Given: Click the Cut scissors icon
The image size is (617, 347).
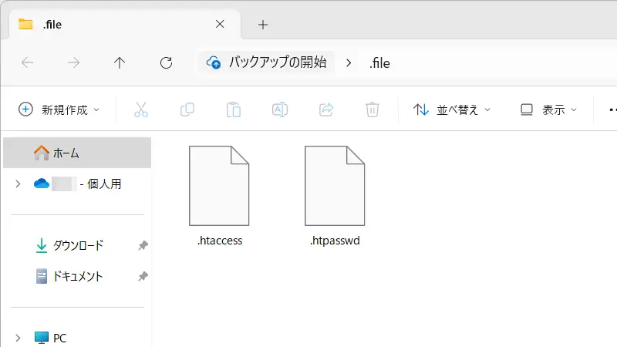Looking at the screenshot, I should [141, 109].
